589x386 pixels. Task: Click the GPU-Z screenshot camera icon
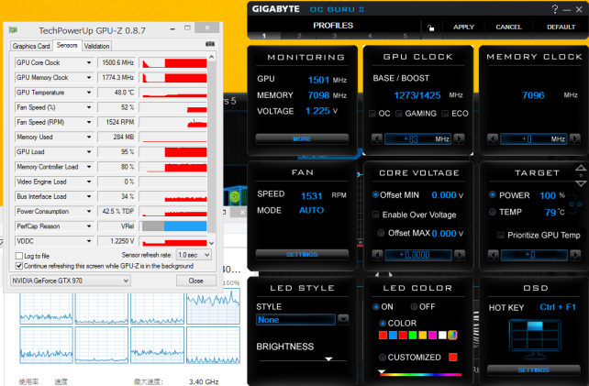click(x=210, y=44)
